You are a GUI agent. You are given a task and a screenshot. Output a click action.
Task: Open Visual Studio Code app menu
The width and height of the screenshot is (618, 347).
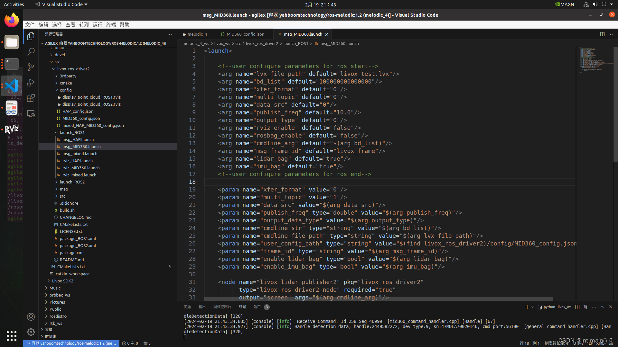click(61, 4)
